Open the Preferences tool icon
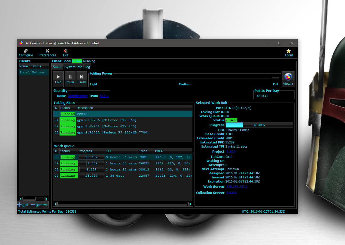 (x=47, y=53)
